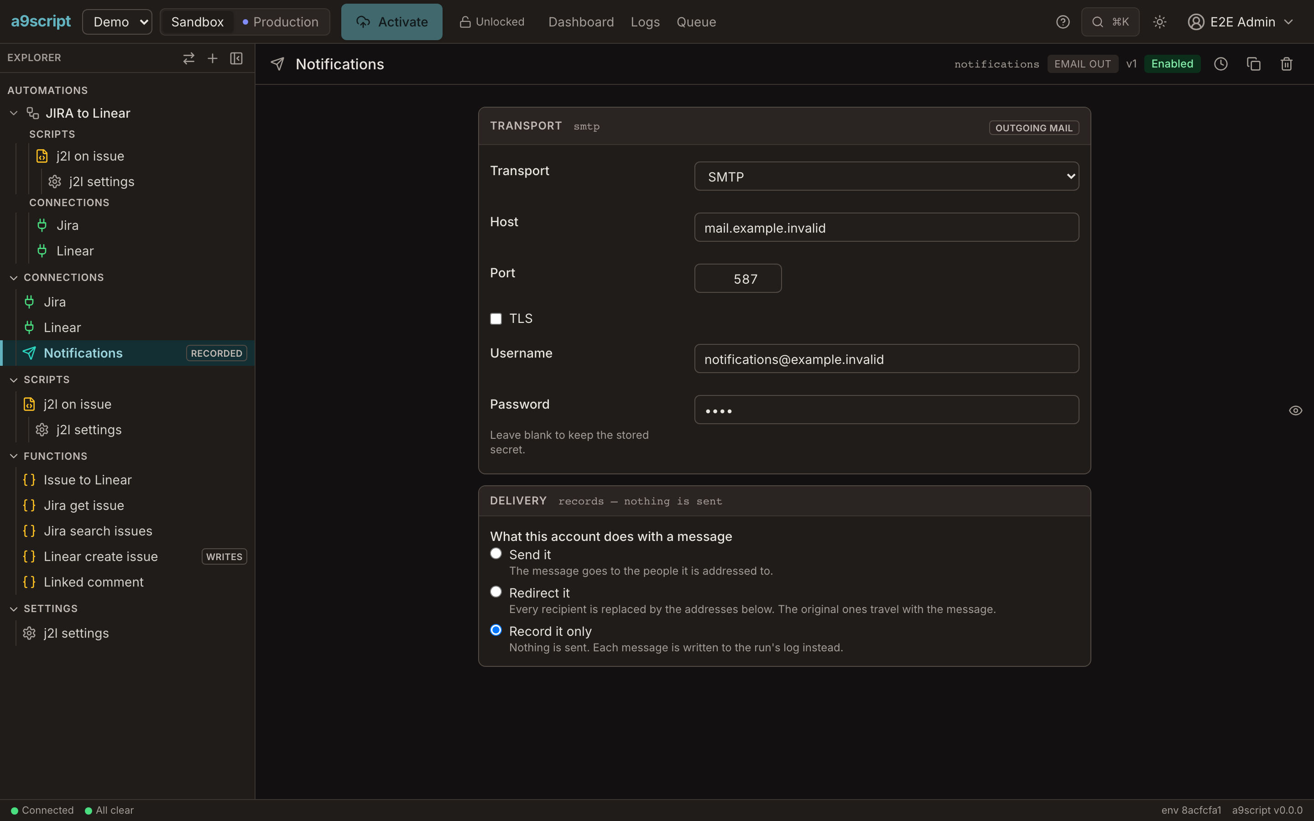Open the Queue page
The image size is (1314, 821).
click(696, 22)
